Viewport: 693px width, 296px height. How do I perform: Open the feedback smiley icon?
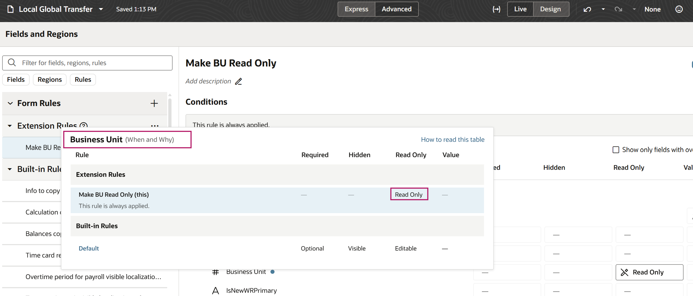[x=679, y=9]
